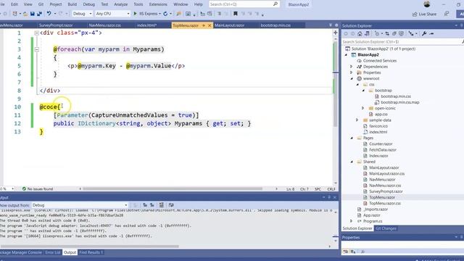The width and height of the screenshot is (464, 261).
Task: Open the Debug menu
Action: coord(88,4)
